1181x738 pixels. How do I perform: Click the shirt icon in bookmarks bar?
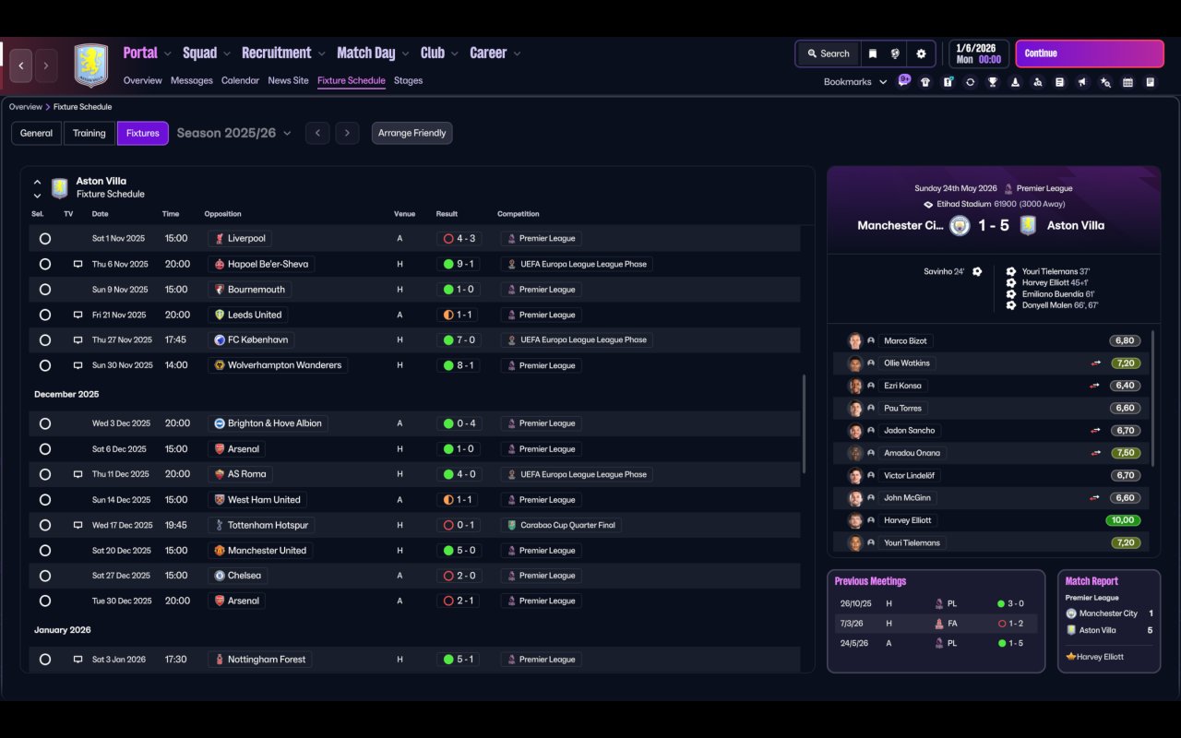point(925,82)
